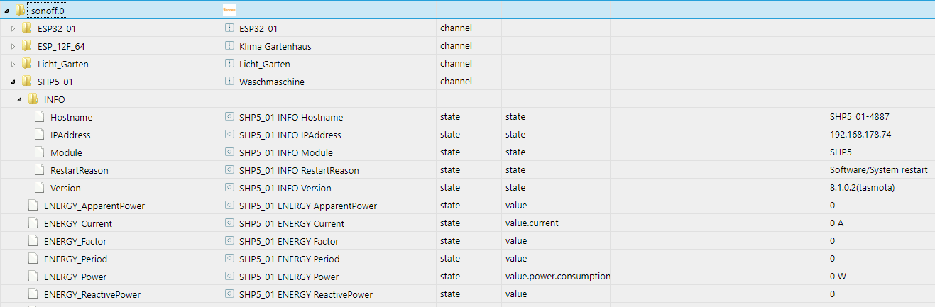Viewport: 935px width, 307px height.
Task: Click the INFO folder icon
Action: [x=33, y=99]
